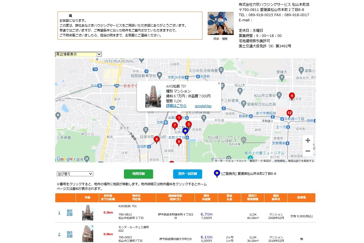This screenshot has height=243, width=364.
Task: Close the AXIS松前 701 info popup
Action: [219, 84]
